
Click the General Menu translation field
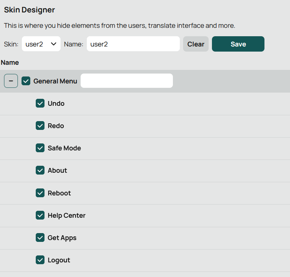(127, 81)
